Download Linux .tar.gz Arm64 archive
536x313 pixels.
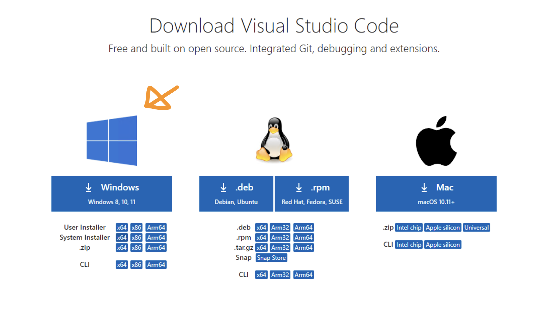pos(303,248)
